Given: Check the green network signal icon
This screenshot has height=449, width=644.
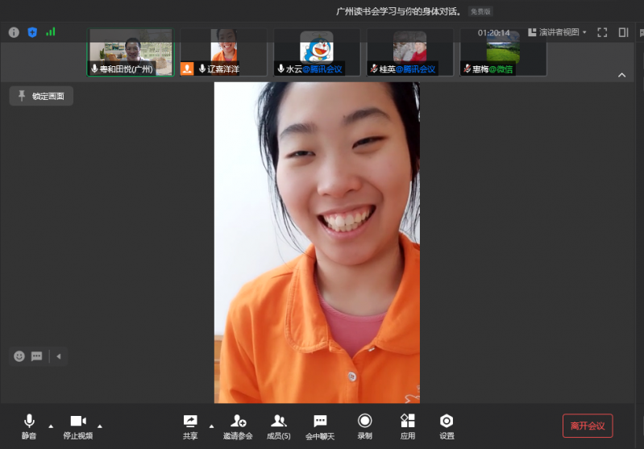Looking at the screenshot, I should (51, 32).
